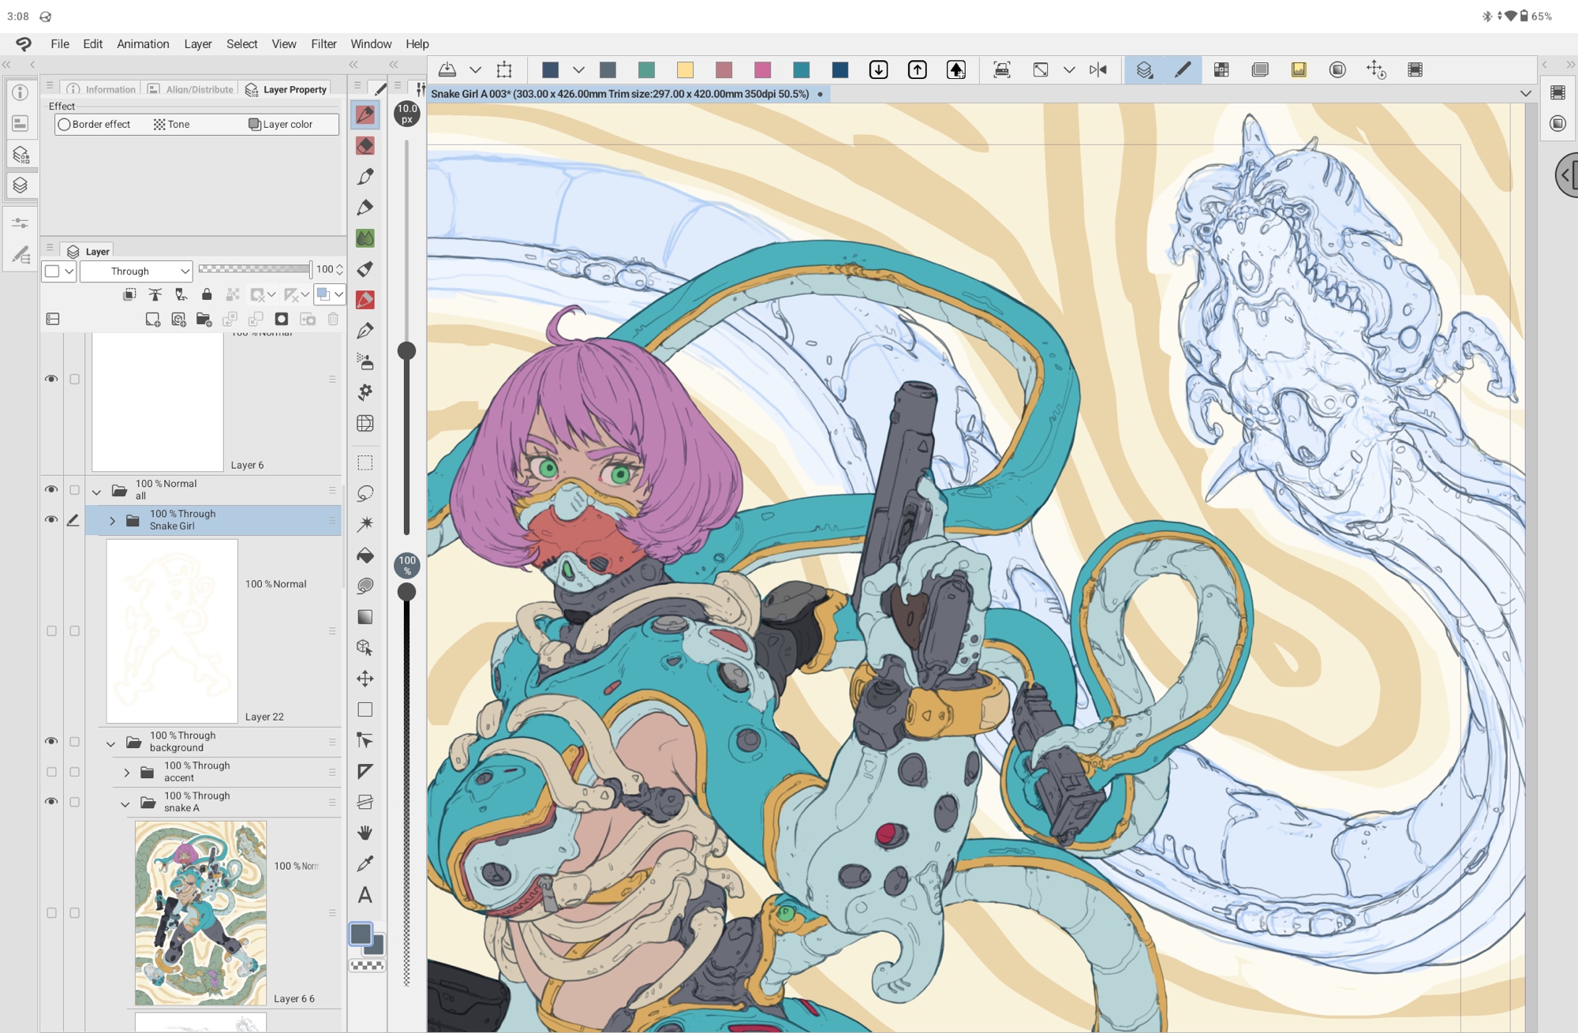Click the Lock Layer icon
Image resolution: width=1578 pixels, height=1033 pixels.
207,294
